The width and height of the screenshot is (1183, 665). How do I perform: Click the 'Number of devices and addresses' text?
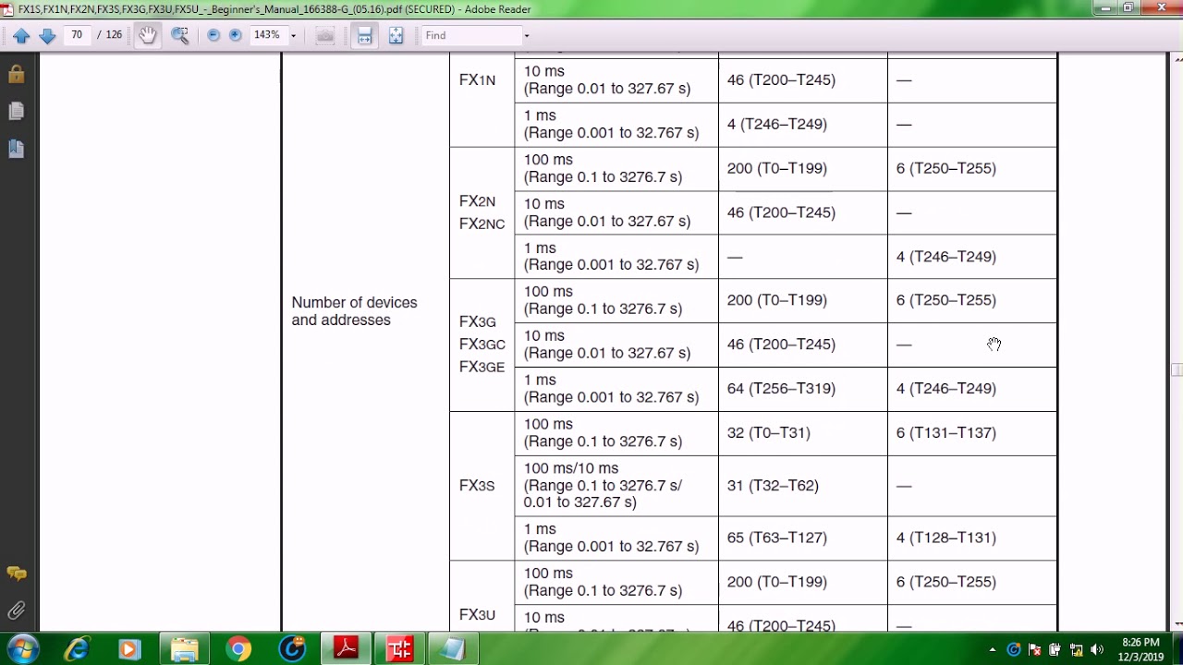(x=354, y=311)
